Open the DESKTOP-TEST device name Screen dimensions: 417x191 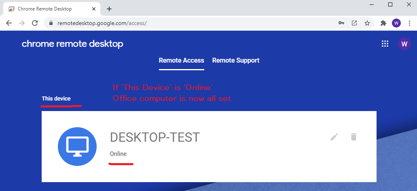pyautogui.click(x=155, y=137)
